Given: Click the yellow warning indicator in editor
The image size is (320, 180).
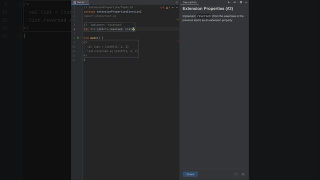Looking at the screenshot, I should click(168, 7).
